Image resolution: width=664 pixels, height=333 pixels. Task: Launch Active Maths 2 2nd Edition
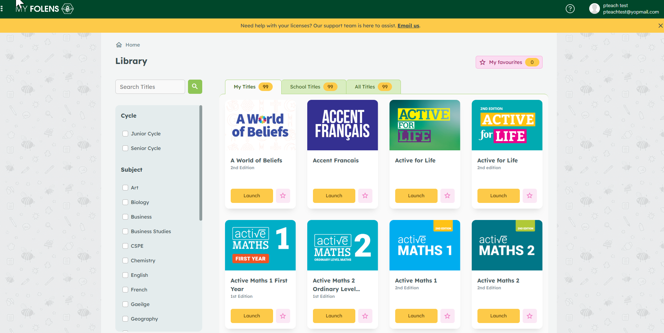point(498,316)
